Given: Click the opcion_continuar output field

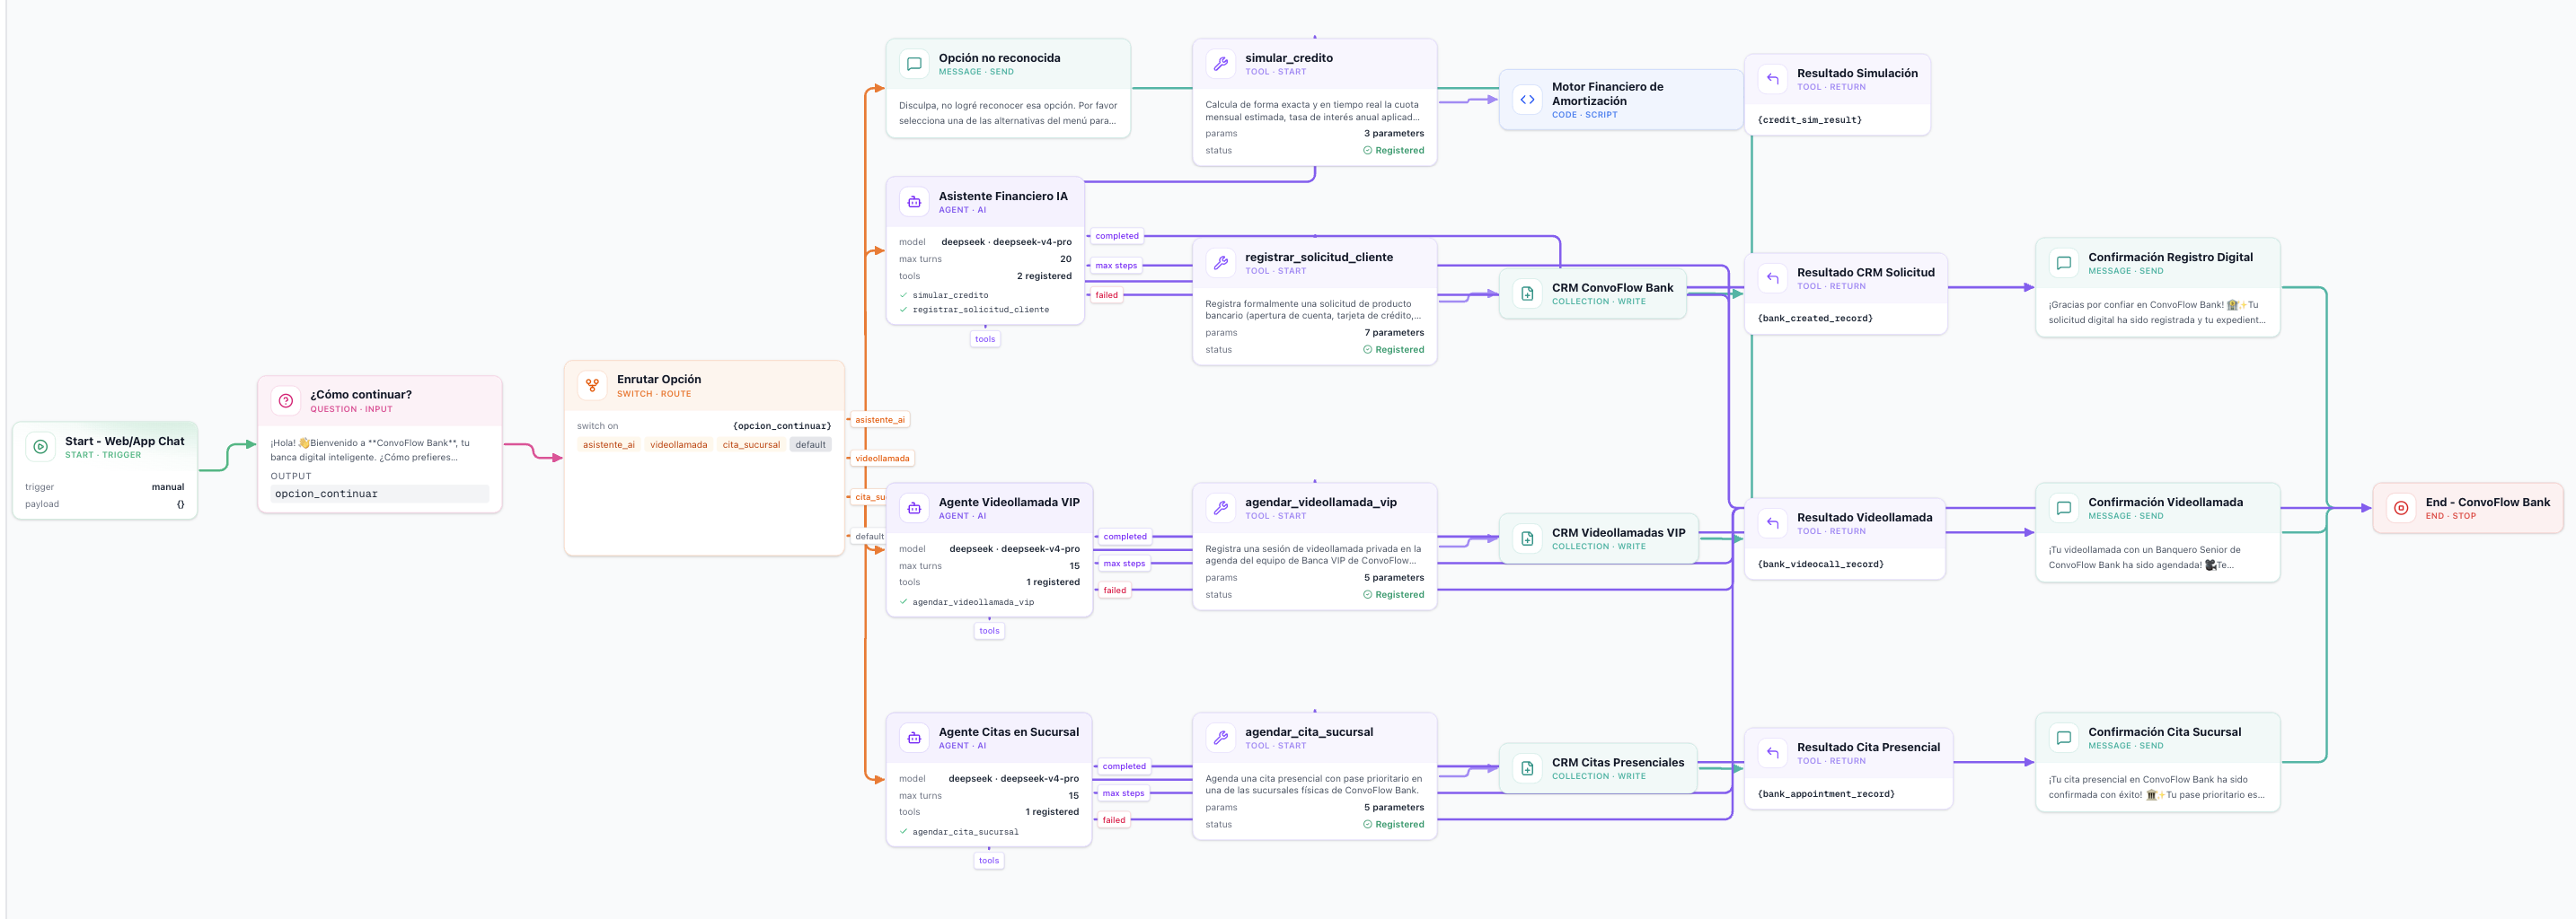Looking at the screenshot, I should [379, 494].
